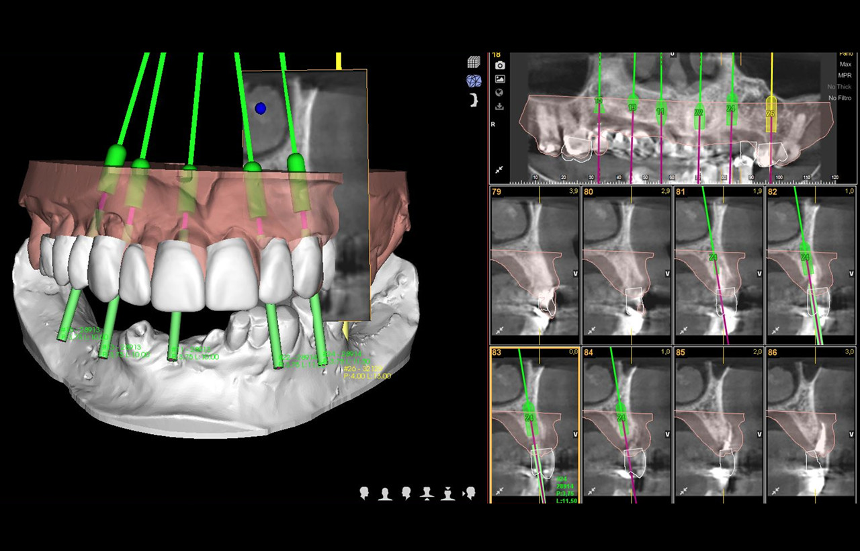Switch to frontal head view icon
The image size is (860, 551).
coord(385,494)
